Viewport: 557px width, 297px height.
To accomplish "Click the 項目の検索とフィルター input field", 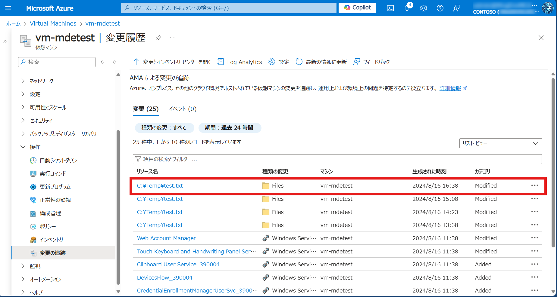I will click(337, 159).
